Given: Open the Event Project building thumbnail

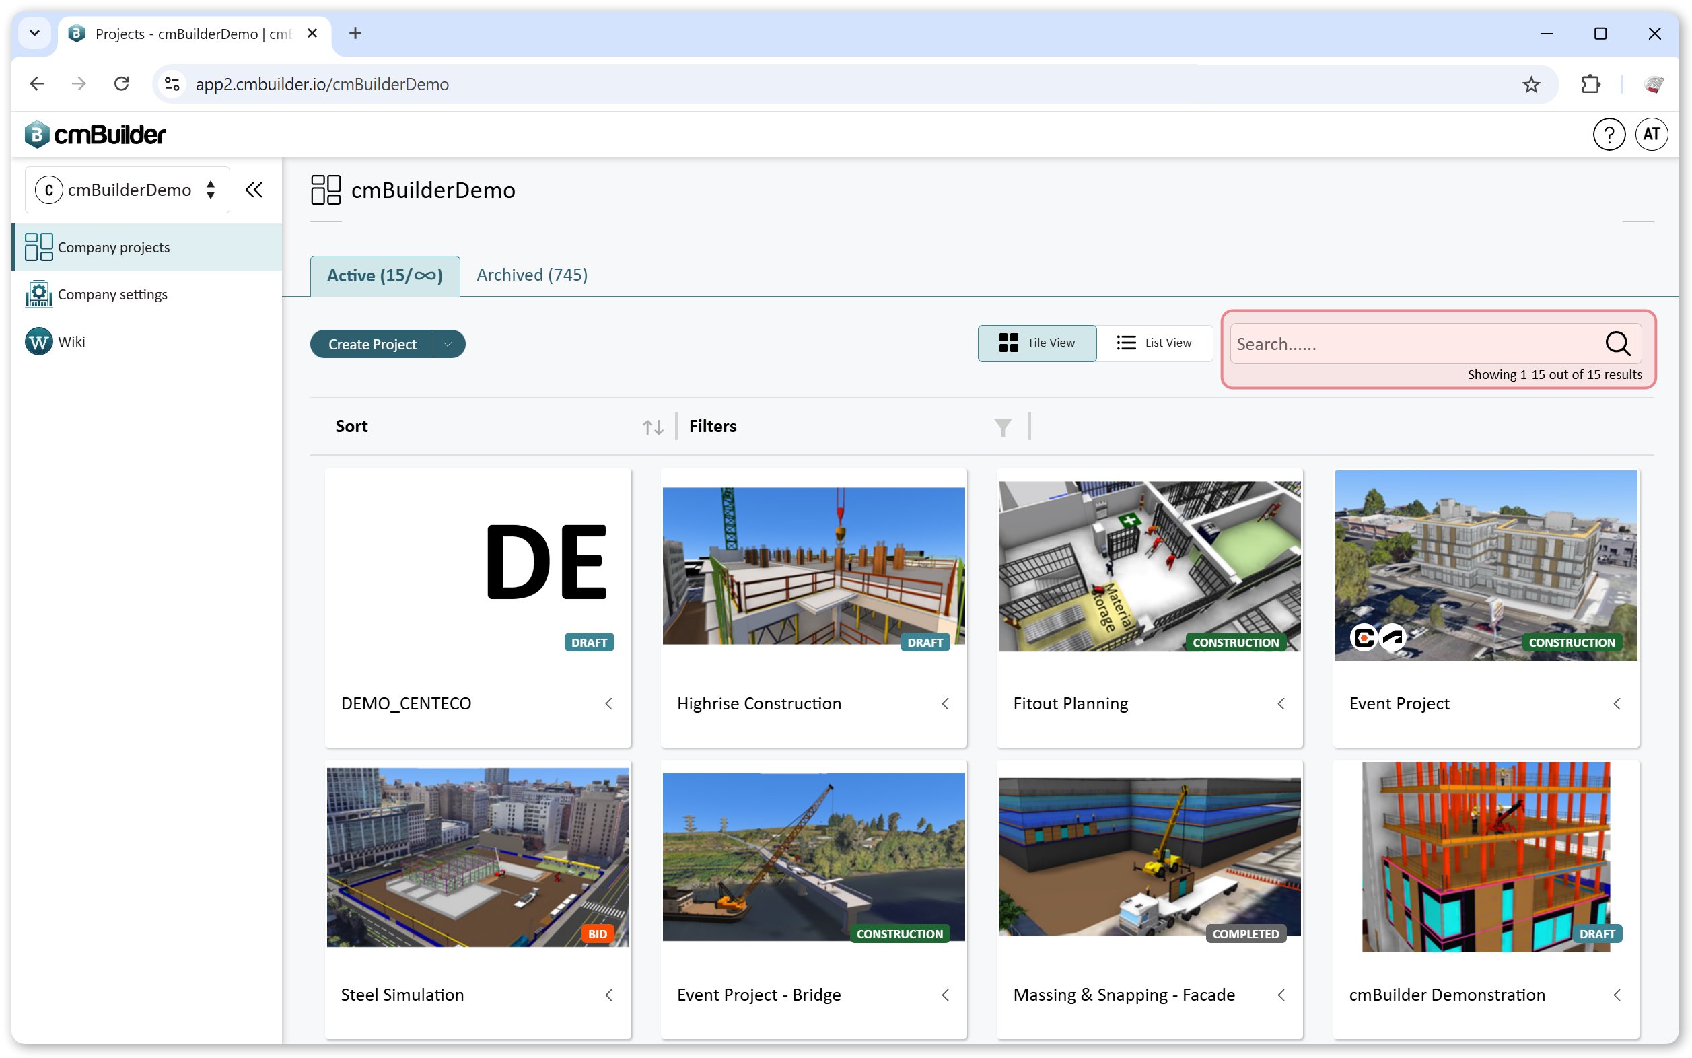Looking at the screenshot, I should tap(1485, 565).
